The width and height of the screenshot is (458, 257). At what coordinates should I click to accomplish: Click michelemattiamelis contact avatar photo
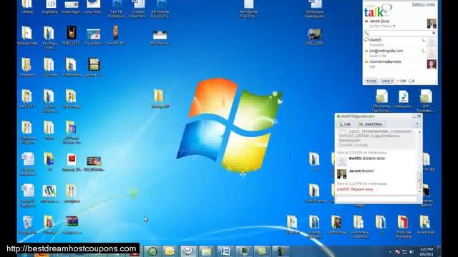(x=432, y=64)
